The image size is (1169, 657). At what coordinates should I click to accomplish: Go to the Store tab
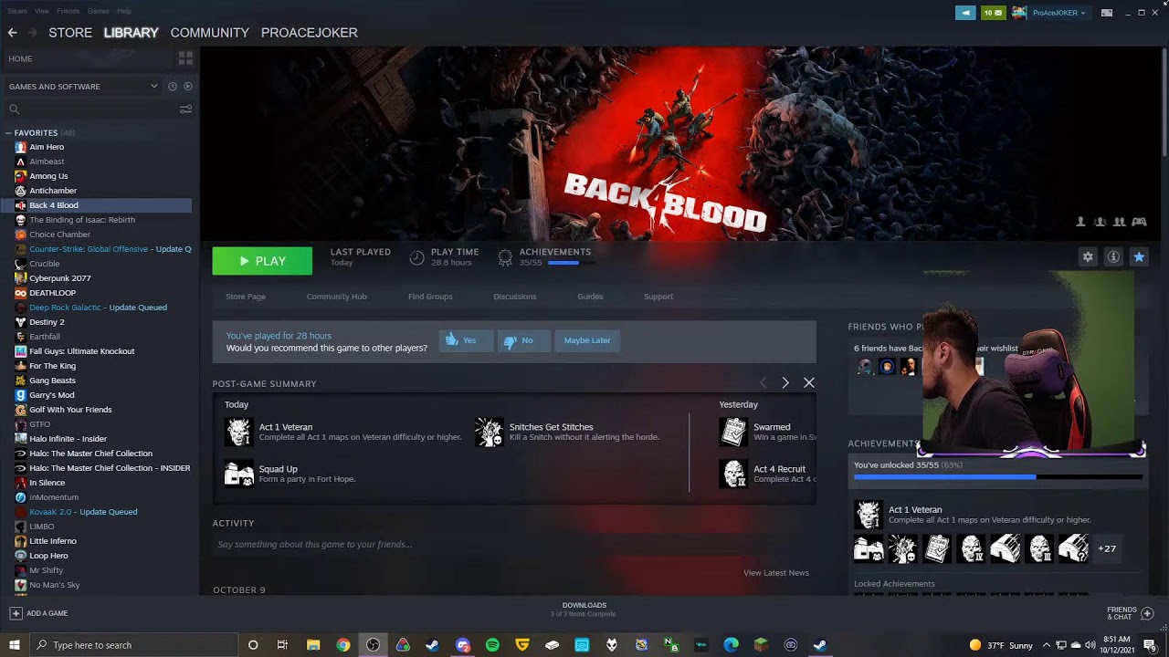pos(70,32)
